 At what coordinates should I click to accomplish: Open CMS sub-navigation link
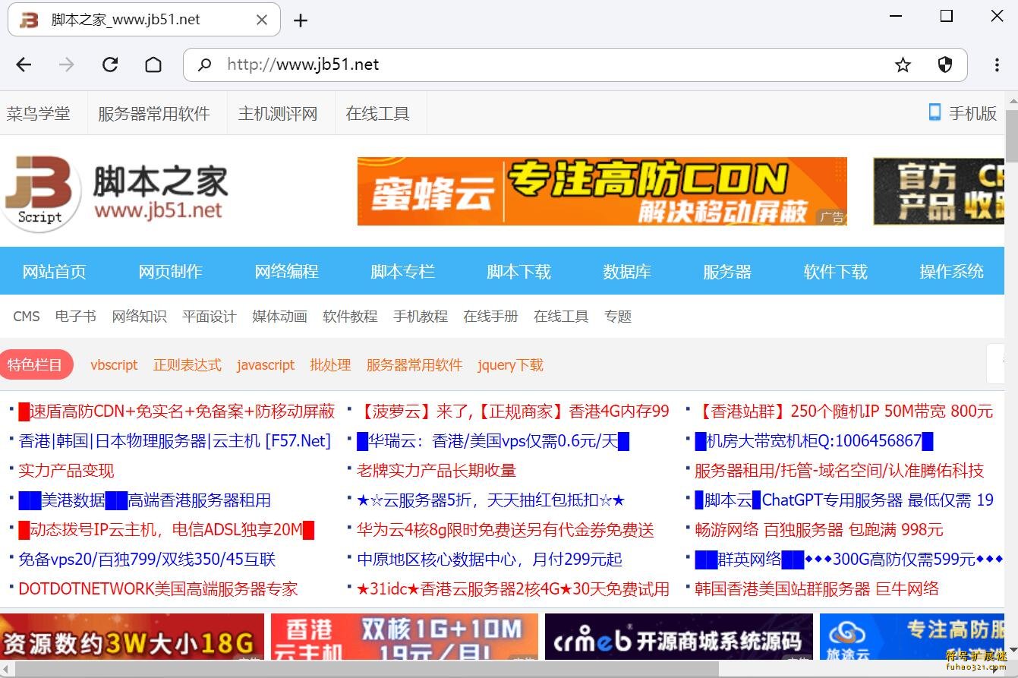[27, 317]
